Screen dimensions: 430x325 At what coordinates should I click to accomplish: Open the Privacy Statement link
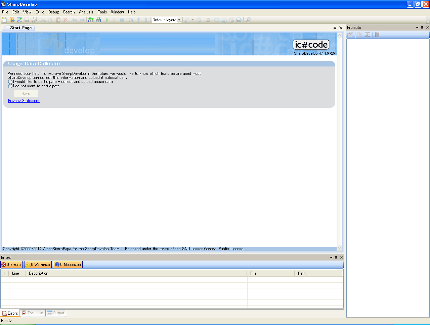pyautogui.click(x=24, y=101)
